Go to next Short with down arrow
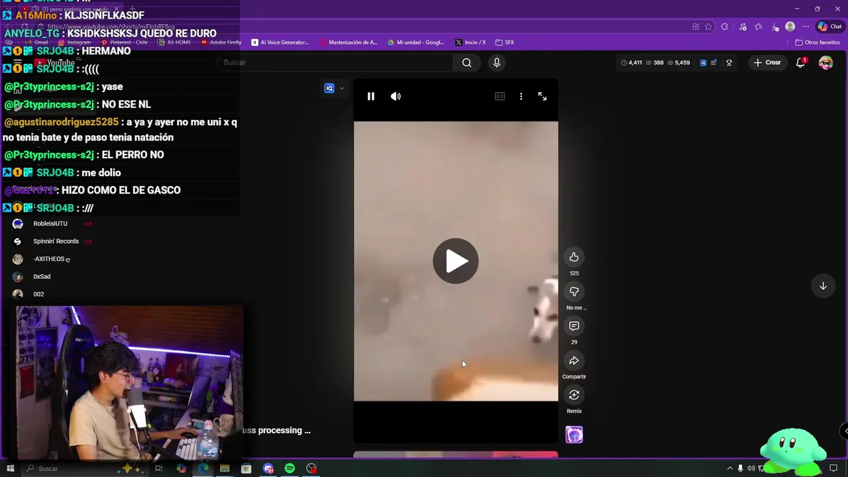This screenshot has width=848, height=477. click(x=823, y=286)
